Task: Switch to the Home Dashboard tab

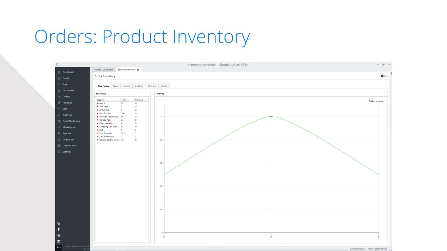Action: 104,70
